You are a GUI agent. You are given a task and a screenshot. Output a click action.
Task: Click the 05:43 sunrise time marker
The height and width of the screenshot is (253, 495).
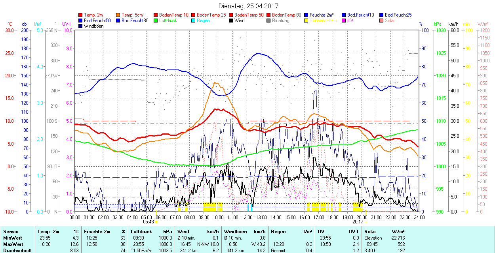pos(148,222)
